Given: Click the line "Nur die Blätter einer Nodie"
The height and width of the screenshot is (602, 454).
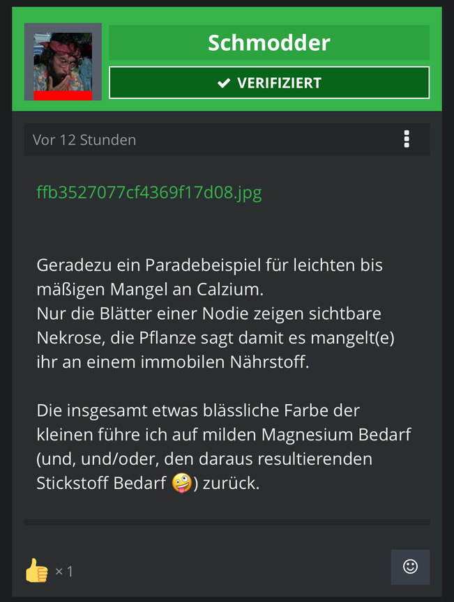Looking at the screenshot, I should pyautogui.click(x=209, y=314).
